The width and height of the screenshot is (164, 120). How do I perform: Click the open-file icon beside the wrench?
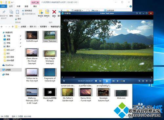pos(143,81)
